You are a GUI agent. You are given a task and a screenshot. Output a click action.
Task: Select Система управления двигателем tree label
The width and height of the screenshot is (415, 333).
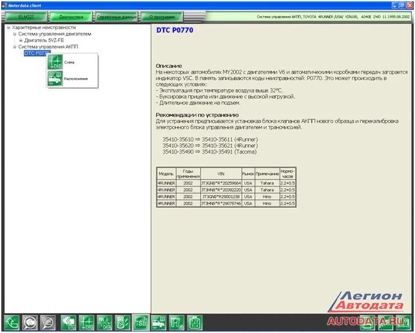(55, 34)
